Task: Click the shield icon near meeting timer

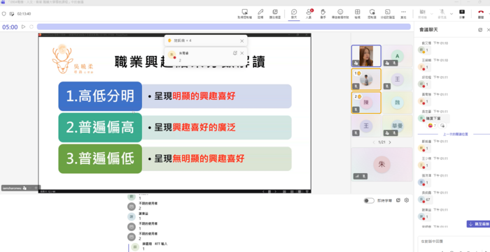Action: click(3, 14)
